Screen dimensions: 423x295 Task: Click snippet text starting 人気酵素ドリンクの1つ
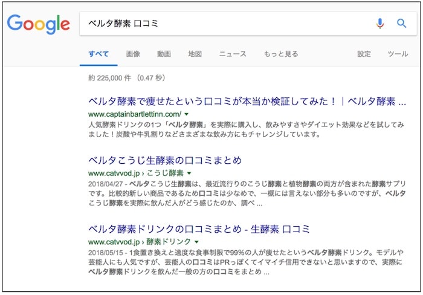[x=246, y=129]
